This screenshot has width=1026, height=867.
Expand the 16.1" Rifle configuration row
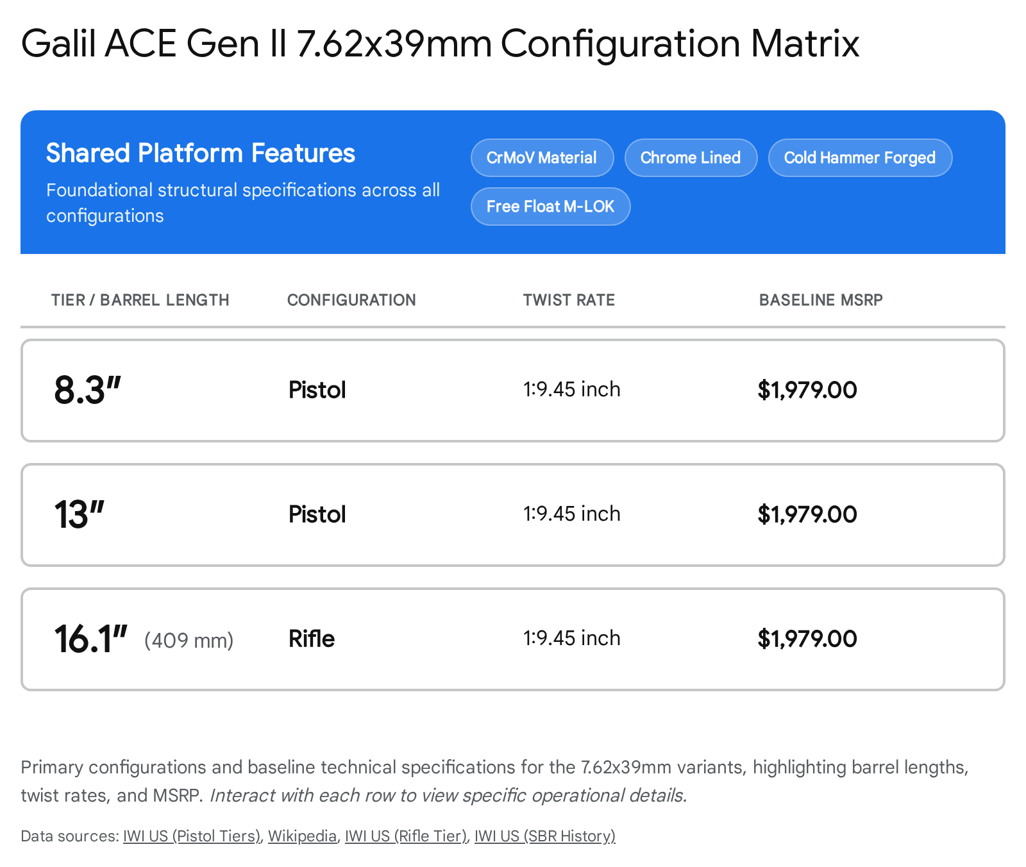coord(513,639)
